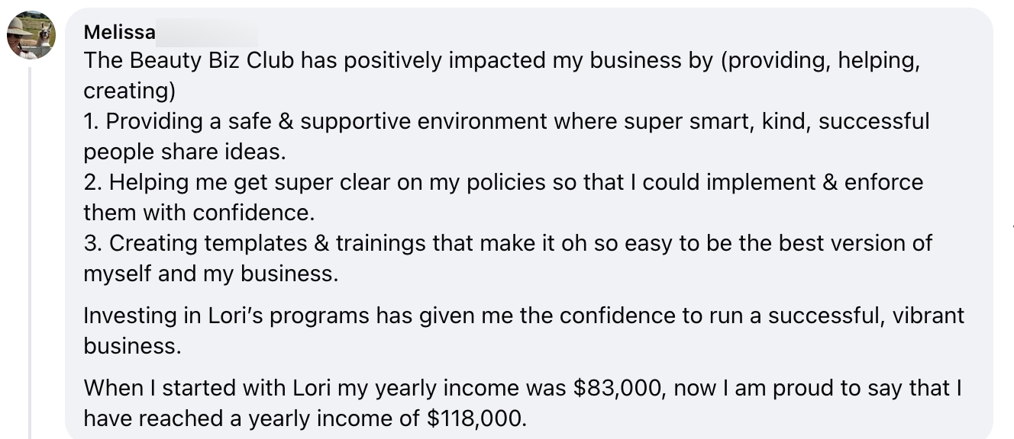Click the phrase "myself and my business."

click(x=210, y=274)
